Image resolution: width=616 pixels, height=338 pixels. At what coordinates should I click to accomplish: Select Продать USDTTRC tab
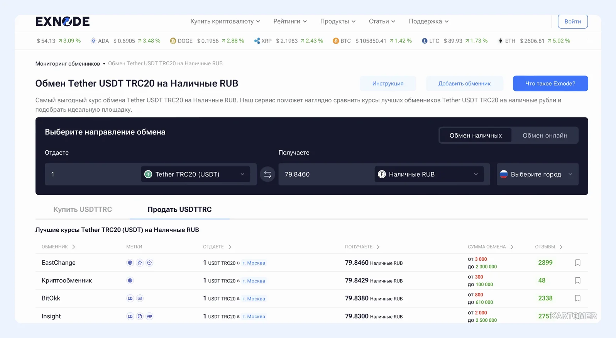click(179, 209)
